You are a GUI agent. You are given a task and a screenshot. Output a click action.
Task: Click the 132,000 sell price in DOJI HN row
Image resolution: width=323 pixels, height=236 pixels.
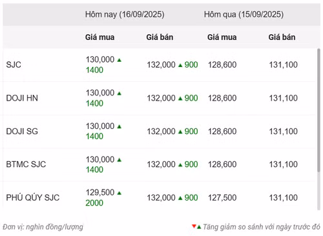pyautogui.click(x=161, y=98)
